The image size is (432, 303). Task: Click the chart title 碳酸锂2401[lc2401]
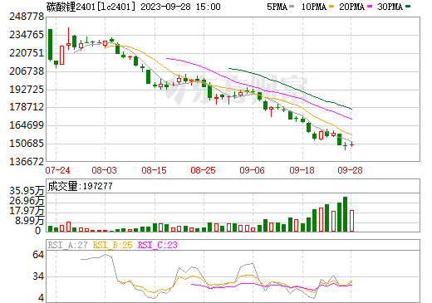[x=91, y=7]
